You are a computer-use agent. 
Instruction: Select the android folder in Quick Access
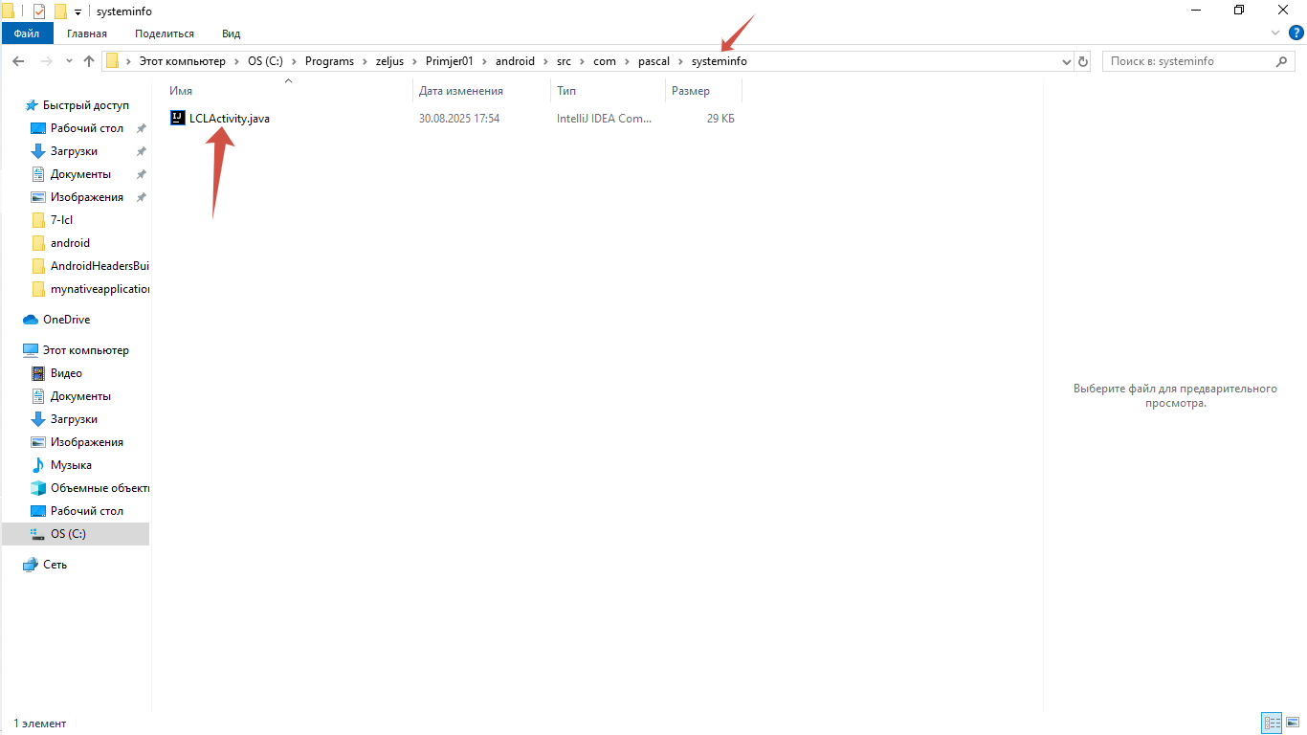[70, 243]
